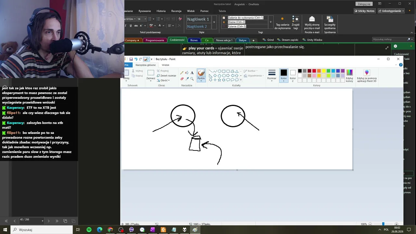Open page number 40 / 266 dropdown

click(42, 221)
